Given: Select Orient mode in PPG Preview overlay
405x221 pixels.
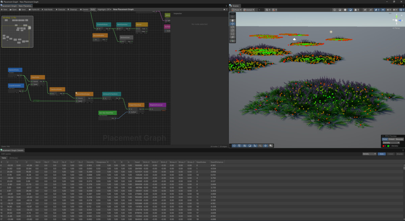Looking at the screenshot, I should 391,139.
